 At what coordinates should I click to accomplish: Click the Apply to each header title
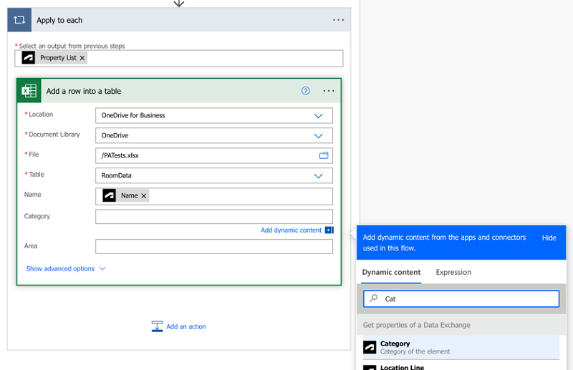(59, 21)
